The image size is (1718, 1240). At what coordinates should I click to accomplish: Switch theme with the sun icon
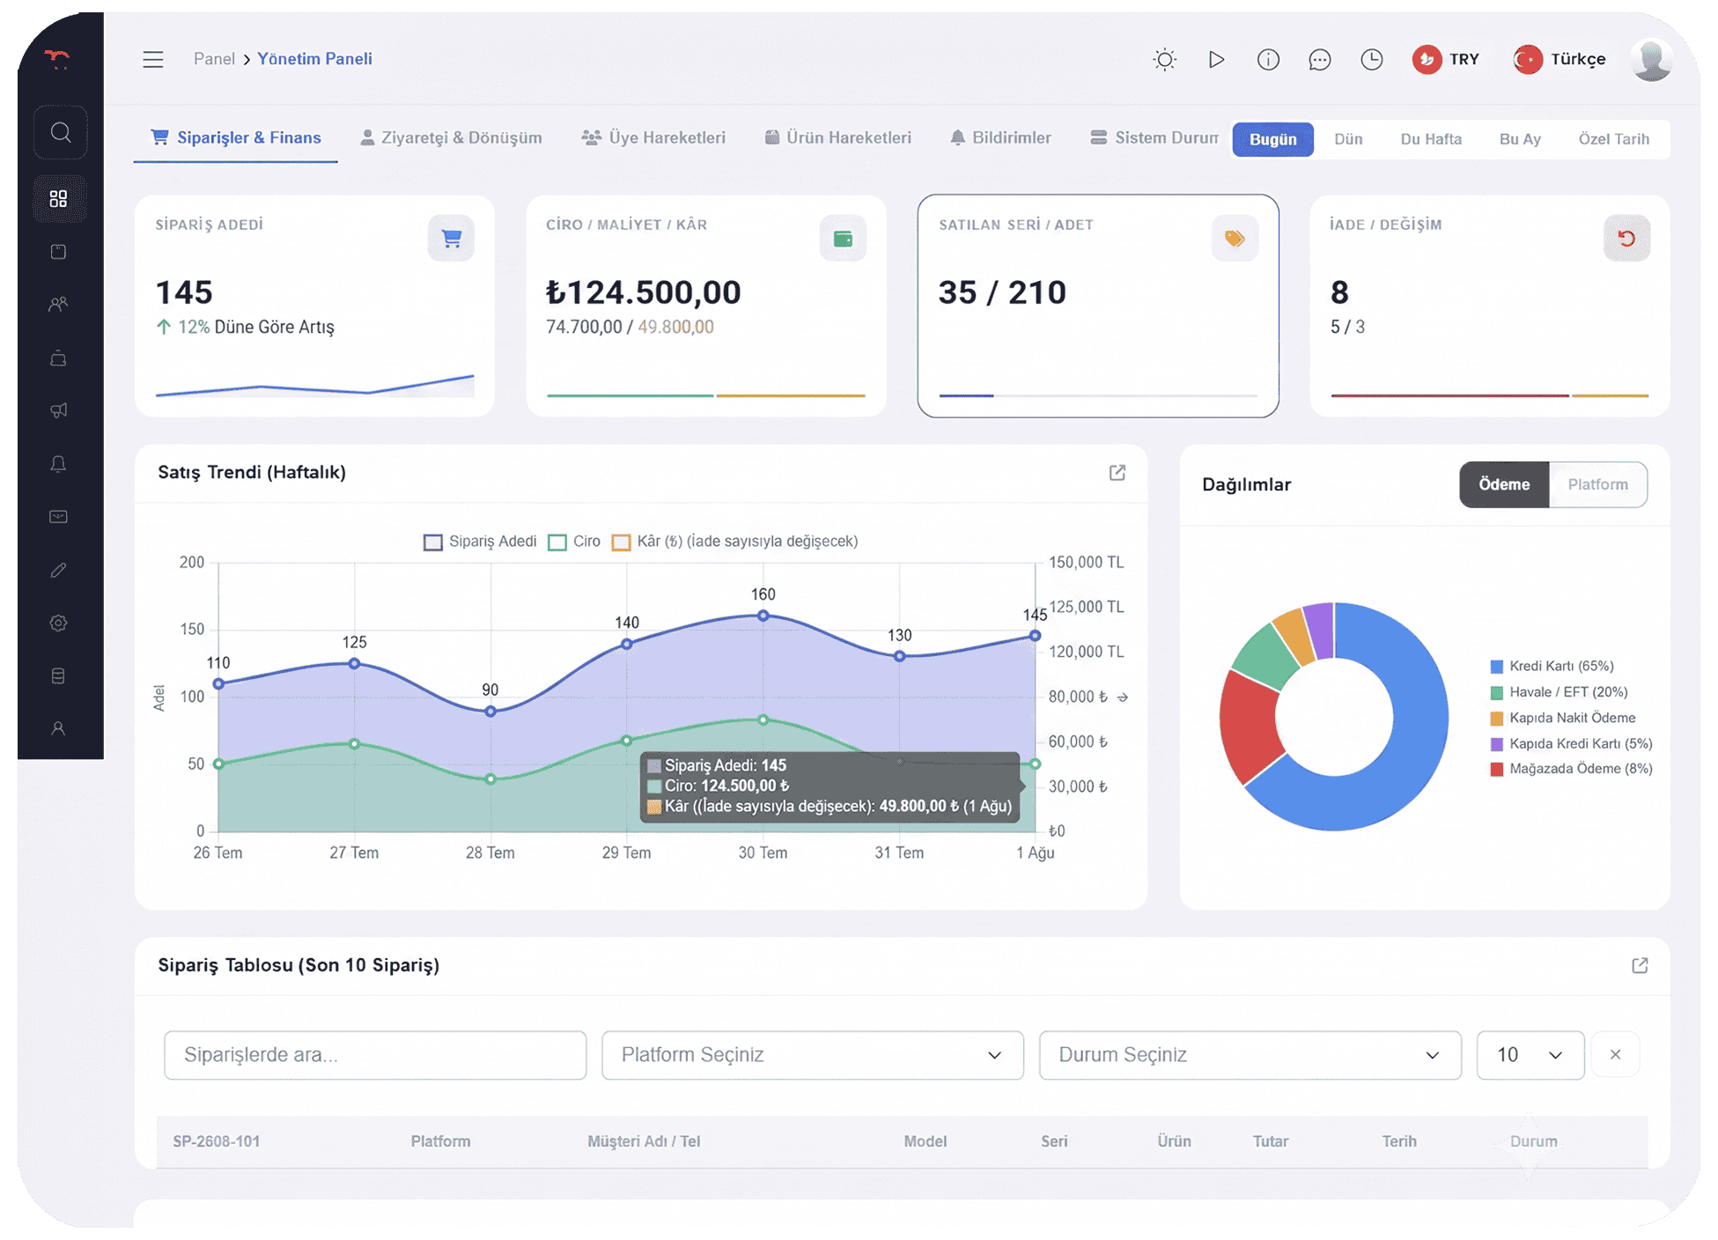pos(1164,59)
